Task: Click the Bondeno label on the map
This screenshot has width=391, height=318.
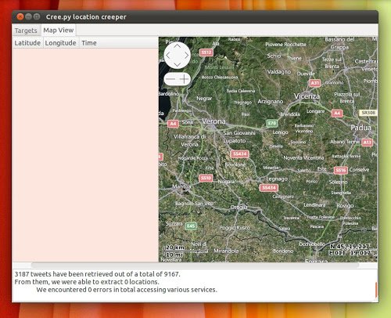Action: (283, 251)
